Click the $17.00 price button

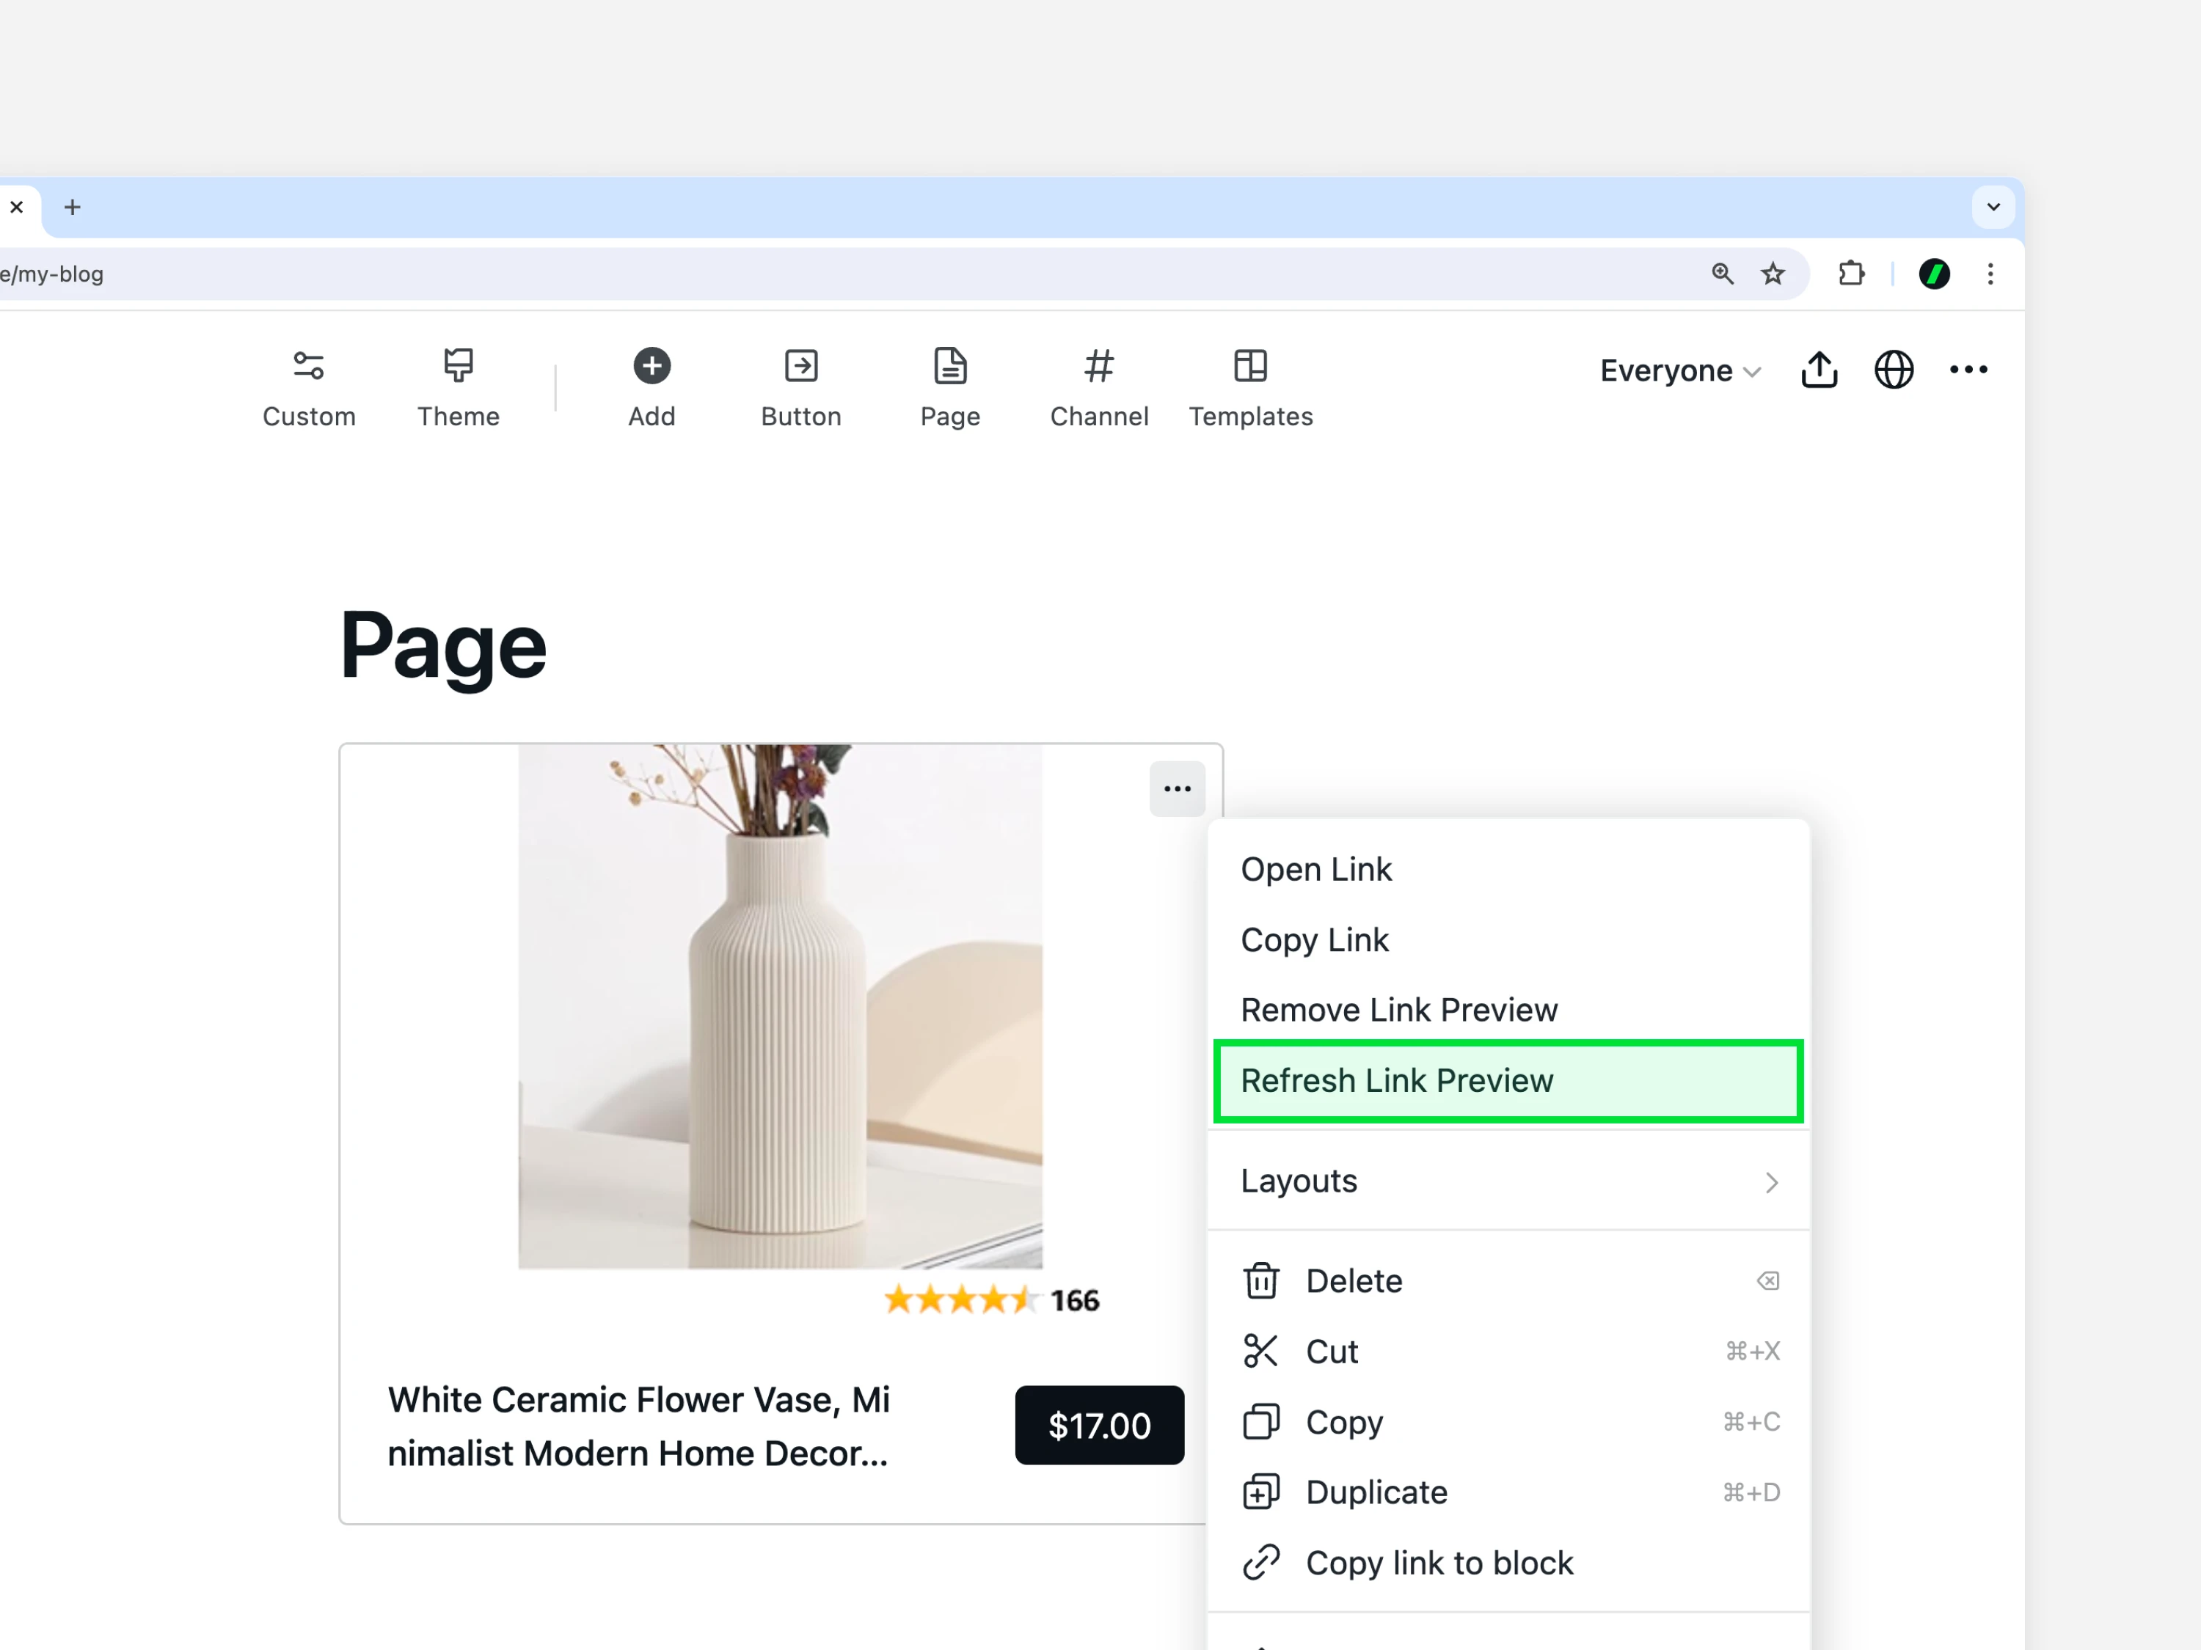click(1100, 1425)
